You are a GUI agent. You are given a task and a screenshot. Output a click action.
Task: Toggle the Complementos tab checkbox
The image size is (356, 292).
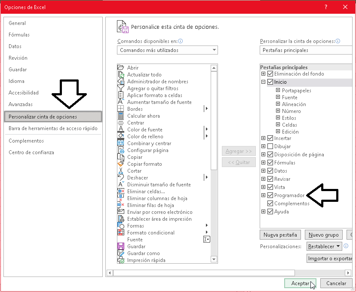coord(270,204)
